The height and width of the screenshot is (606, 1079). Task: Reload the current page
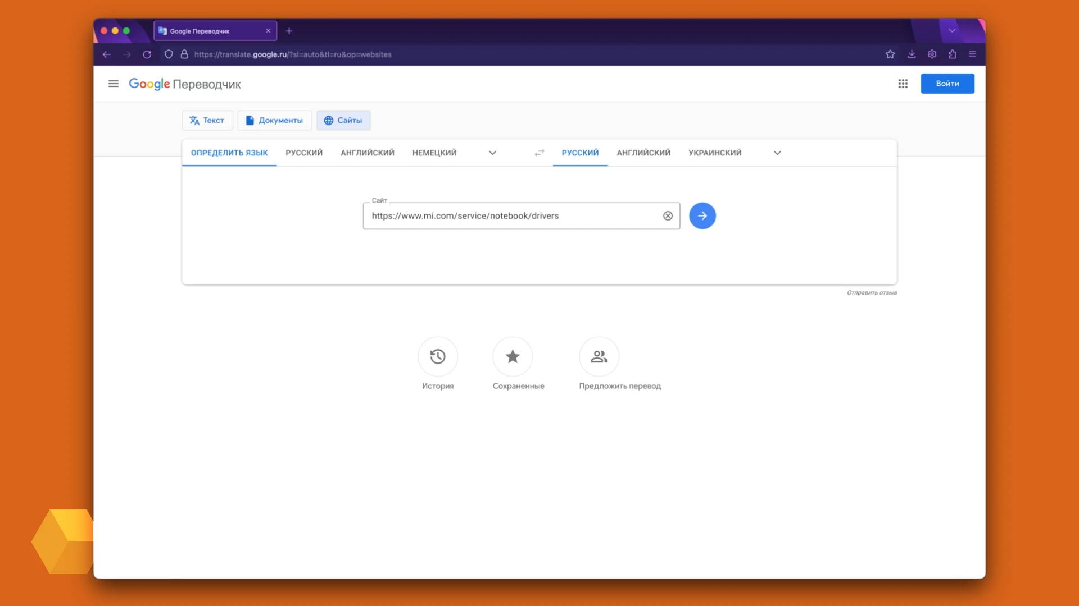point(147,54)
